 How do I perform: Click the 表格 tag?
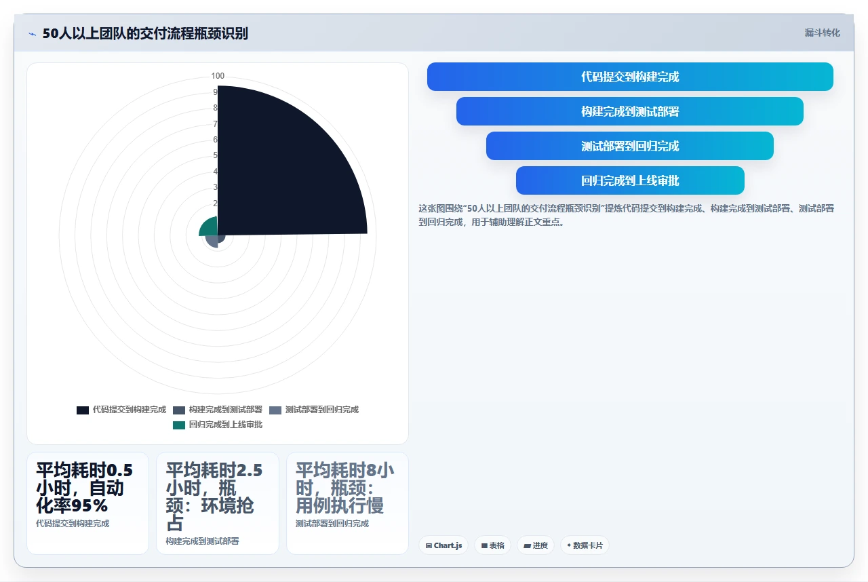click(x=492, y=545)
